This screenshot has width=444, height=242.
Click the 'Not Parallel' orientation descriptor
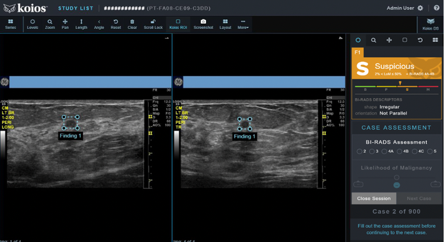click(393, 113)
